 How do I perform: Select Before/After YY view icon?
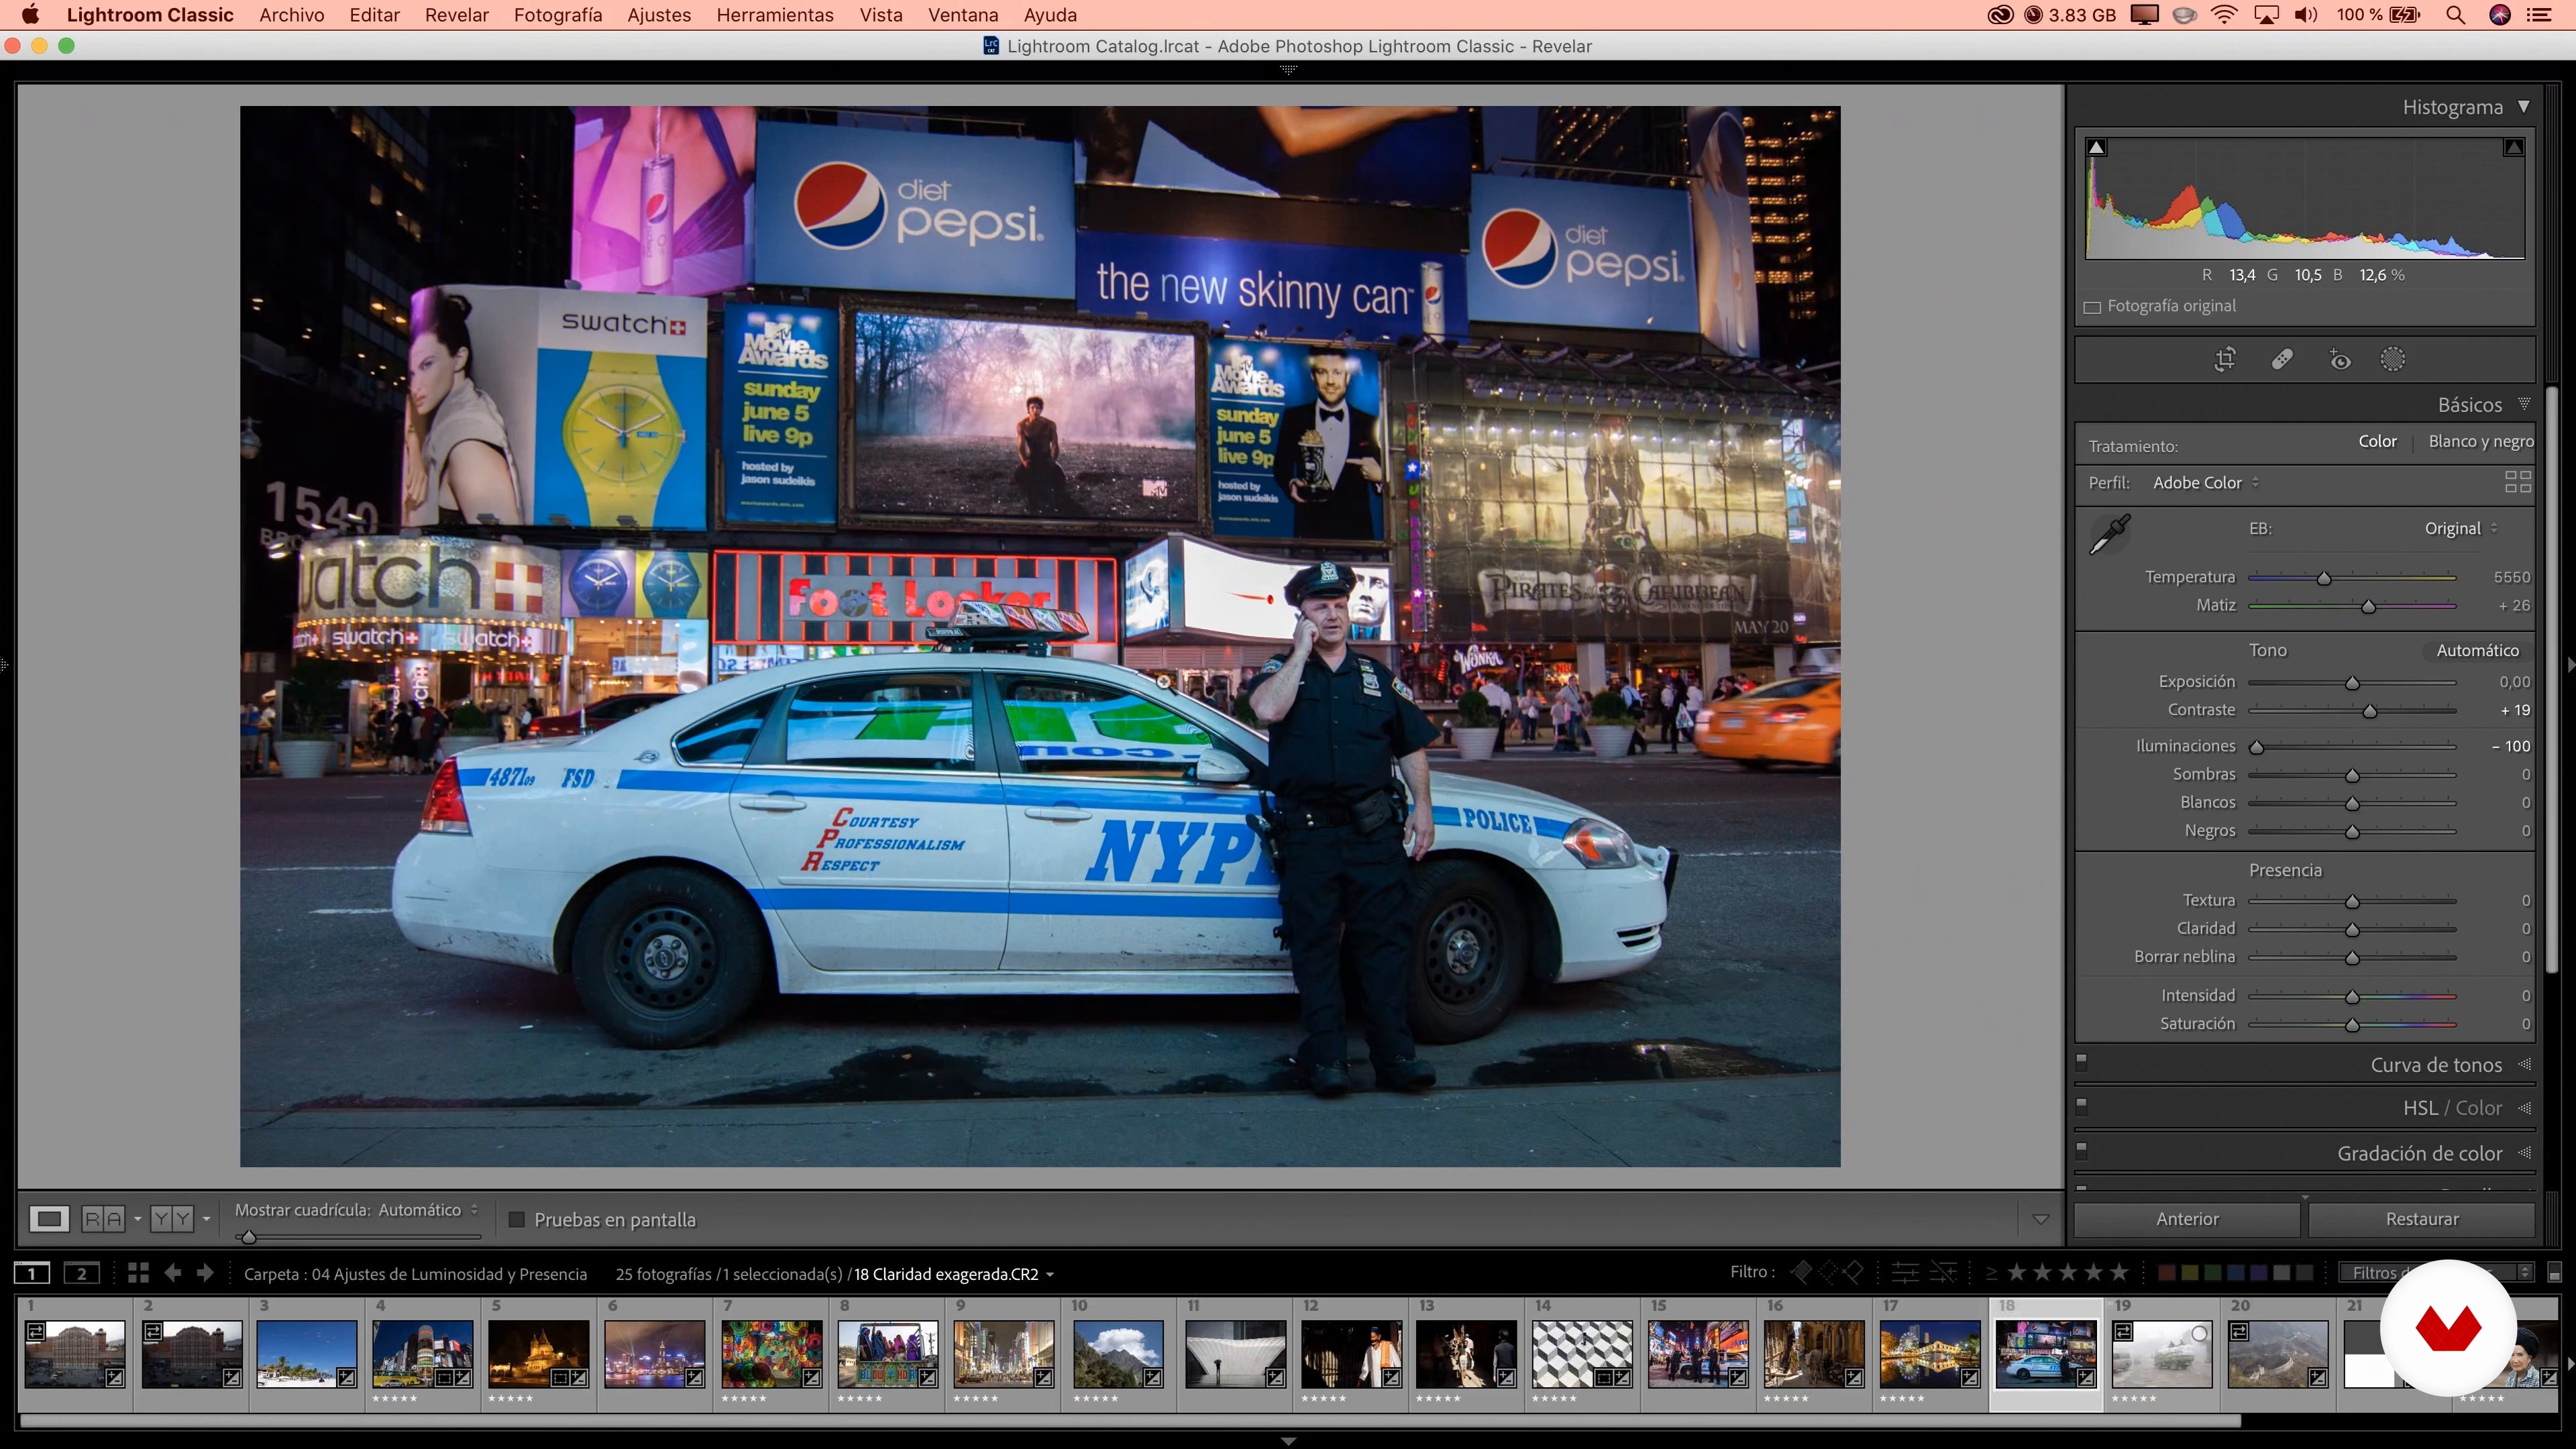point(172,1218)
